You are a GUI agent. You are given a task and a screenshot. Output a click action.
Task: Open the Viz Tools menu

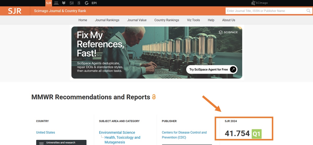click(194, 20)
